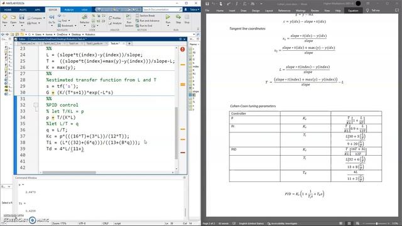Switch to the PUBLISH tab
Image resolution: width=402 pixels, height=226 pixels.
click(x=69, y=10)
